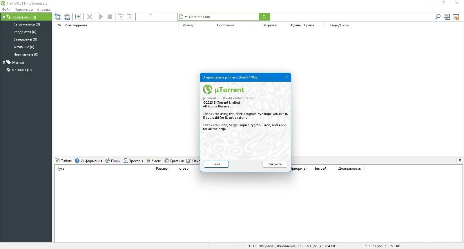
Task: Select the Загружаются (0) category
Action: coord(27,24)
